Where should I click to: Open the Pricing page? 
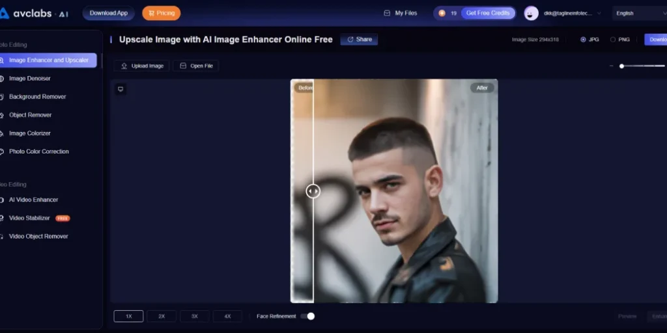coord(162,13)
